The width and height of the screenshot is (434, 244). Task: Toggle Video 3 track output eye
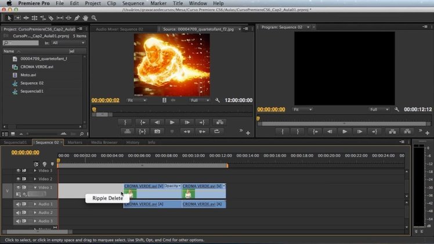[18, 170]
